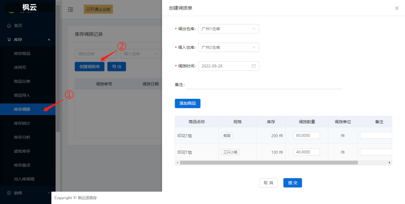Screen dimensions: 405x204
Task: Click the 调拨时间 date field 2022-09-28
Action: [229, 66]
